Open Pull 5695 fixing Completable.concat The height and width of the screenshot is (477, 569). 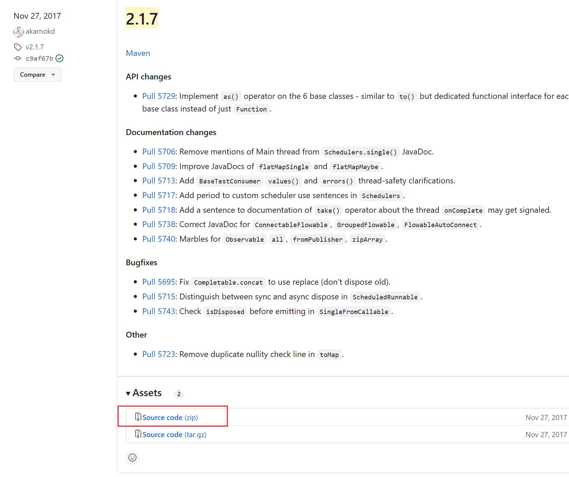coord(159,282)
